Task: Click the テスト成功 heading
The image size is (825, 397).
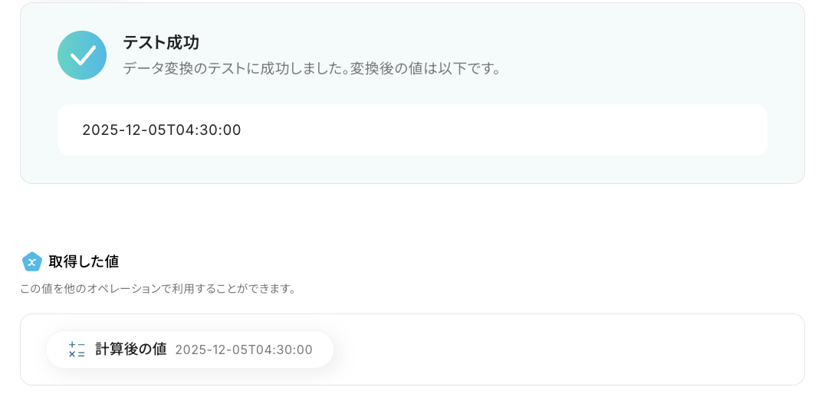Action: [161, 43]
